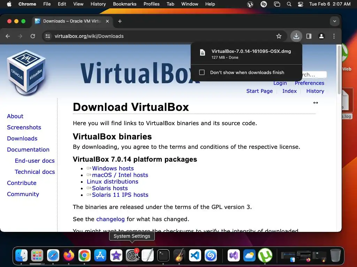357x267 pixels.
Task: Open Chrome's Downloads toolbar icon
Action: tap(296, 36)
